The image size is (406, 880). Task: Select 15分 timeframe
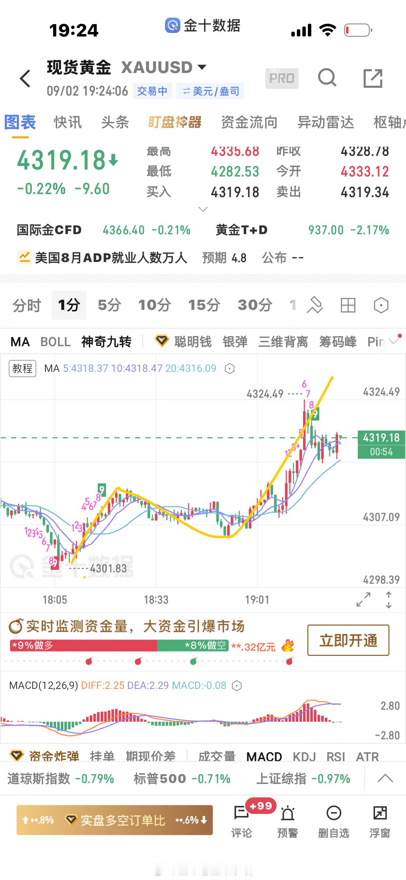(x=204, y=305)
